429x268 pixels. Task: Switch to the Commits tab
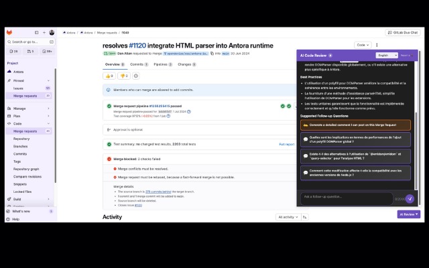coord(139,64)
